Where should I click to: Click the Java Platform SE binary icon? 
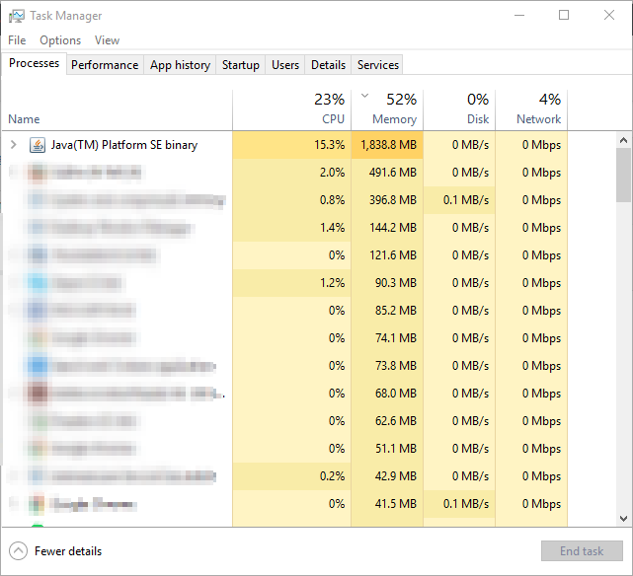(x=38, y=145)
